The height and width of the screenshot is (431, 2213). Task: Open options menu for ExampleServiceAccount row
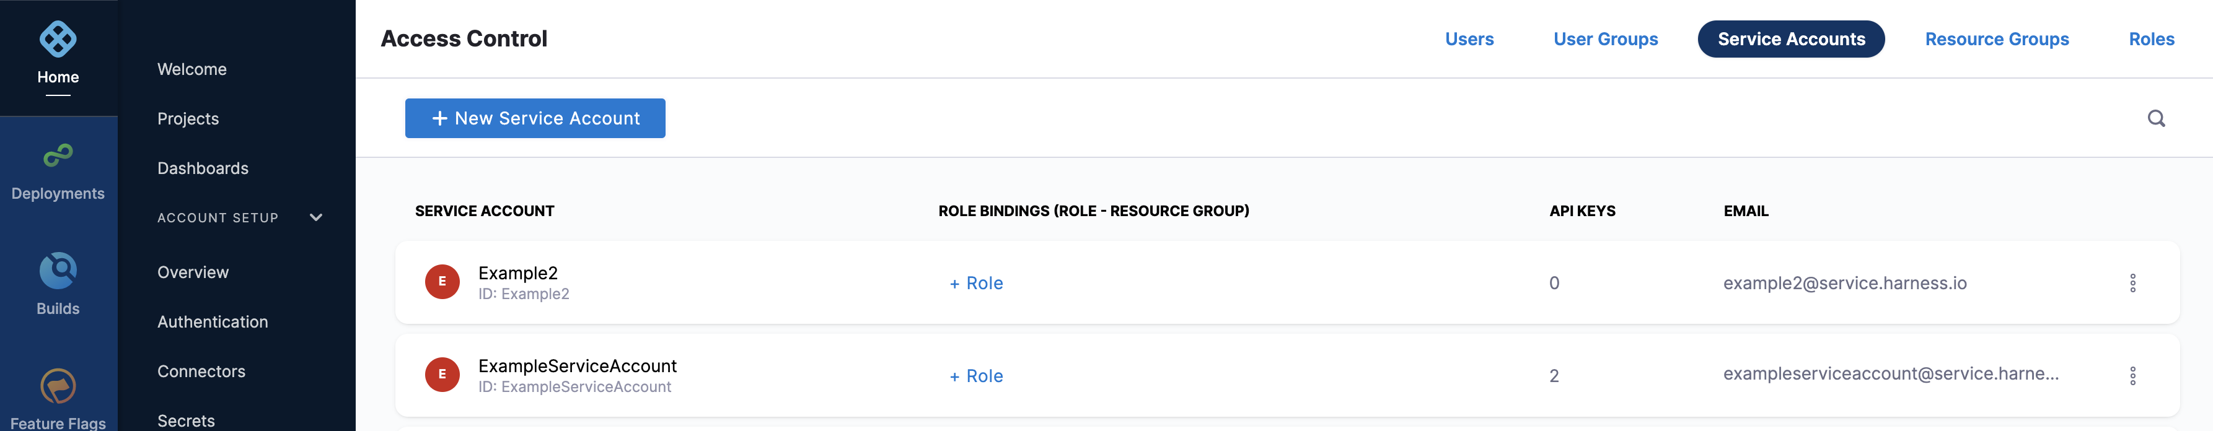tap(2132, 376)
